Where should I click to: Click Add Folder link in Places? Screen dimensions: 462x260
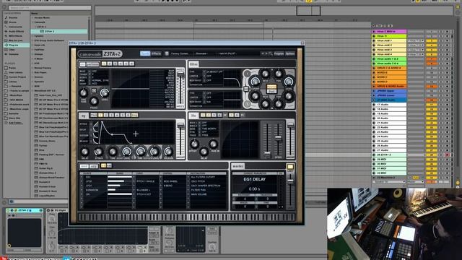[16, 123]
